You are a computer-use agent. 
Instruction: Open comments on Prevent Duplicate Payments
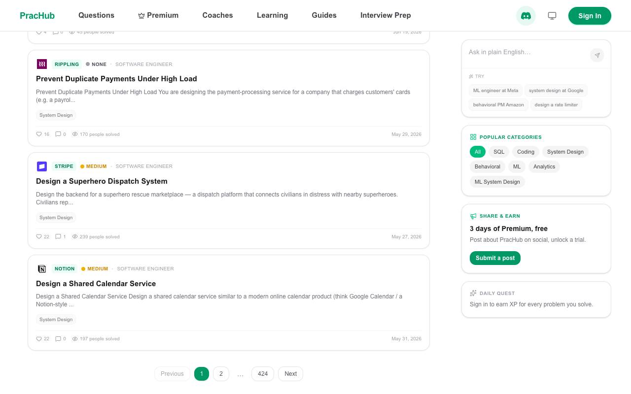[x=58, y=134]
